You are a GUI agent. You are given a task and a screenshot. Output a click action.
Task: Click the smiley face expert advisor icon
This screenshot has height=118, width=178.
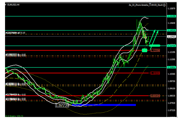[164, 5]
